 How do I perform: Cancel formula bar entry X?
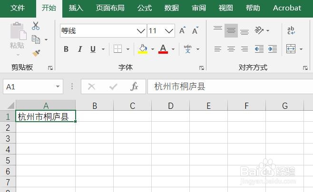point(92,86)
